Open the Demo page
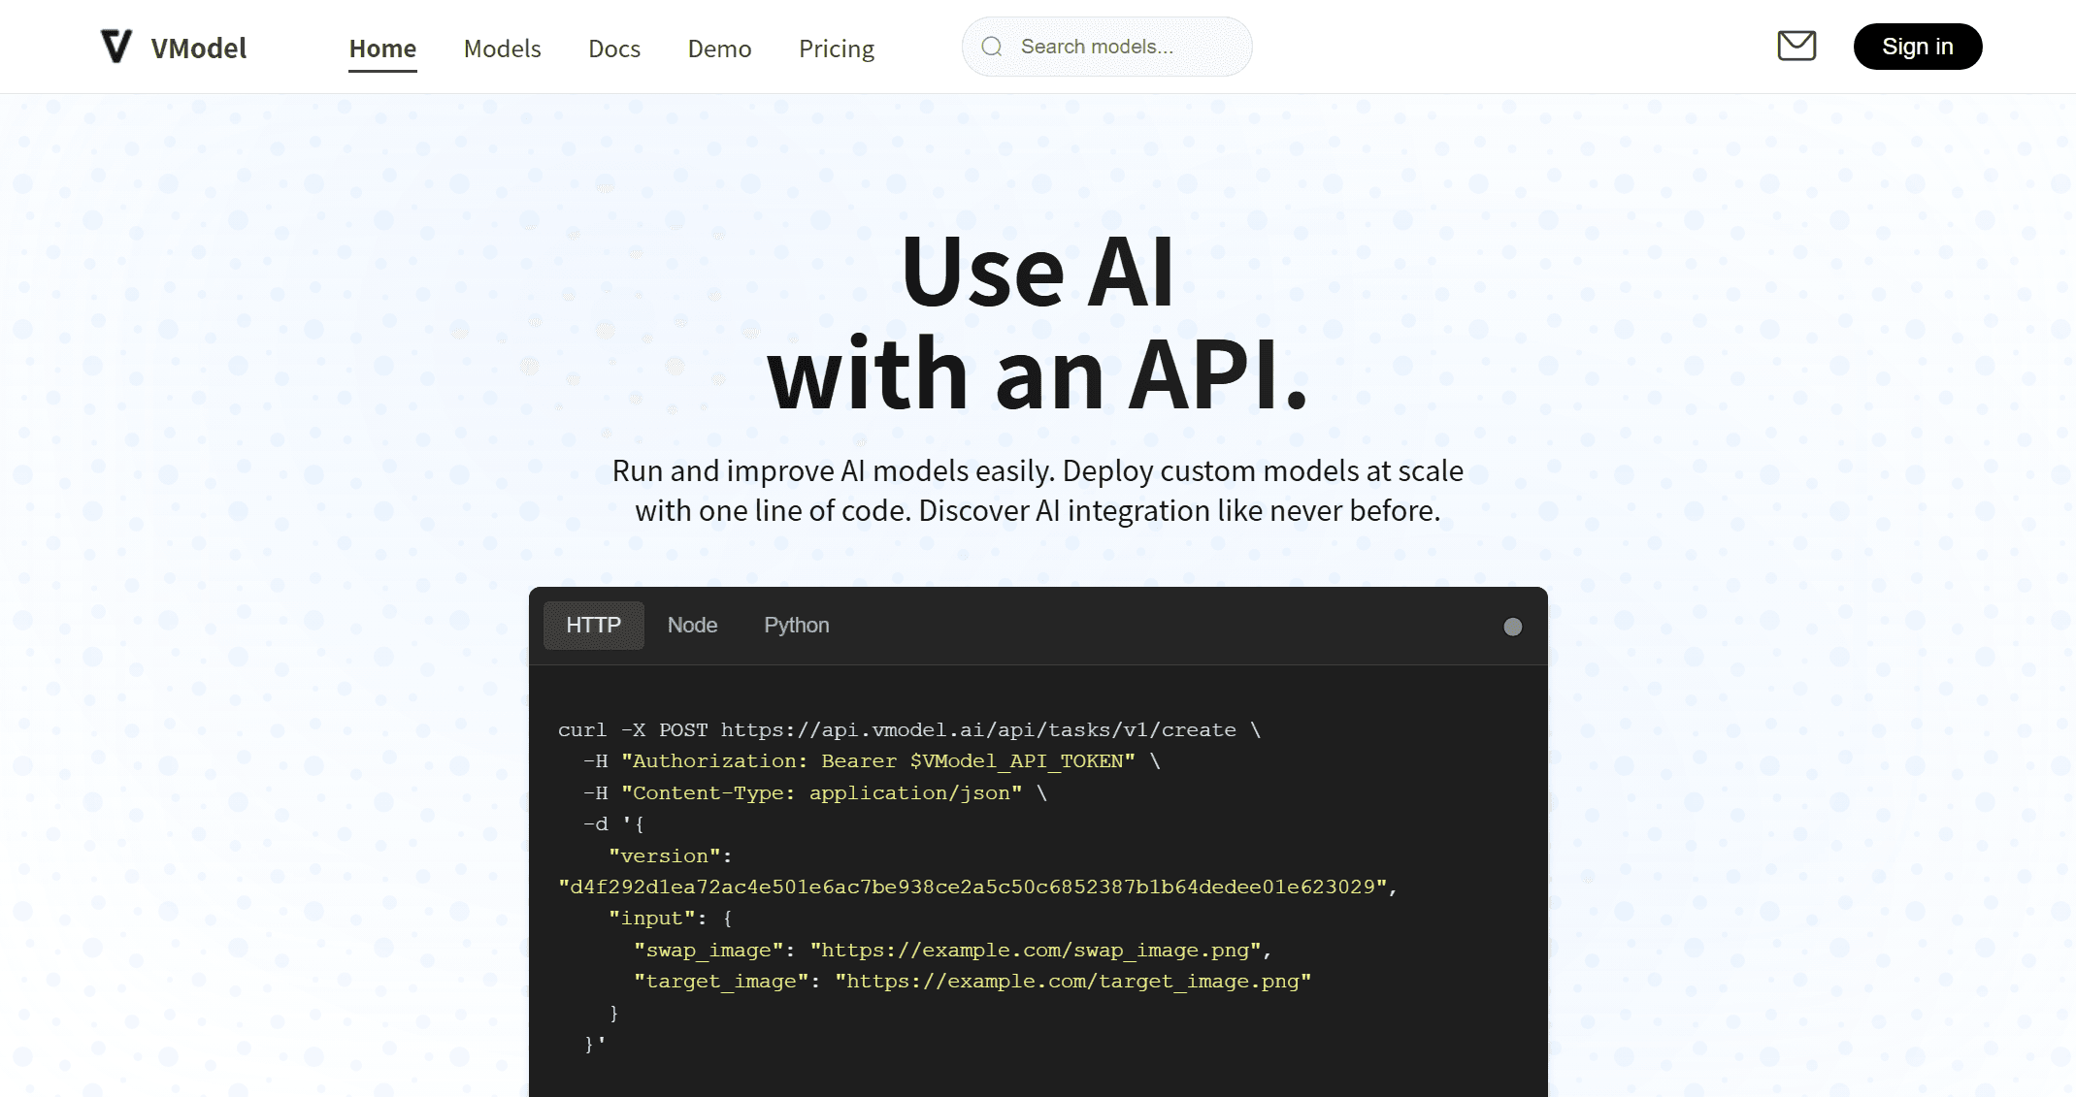The height and width of the screenshot is (1097, 2076). pos(719,48)
